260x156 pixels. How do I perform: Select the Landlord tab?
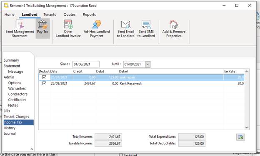coord(30,15)
